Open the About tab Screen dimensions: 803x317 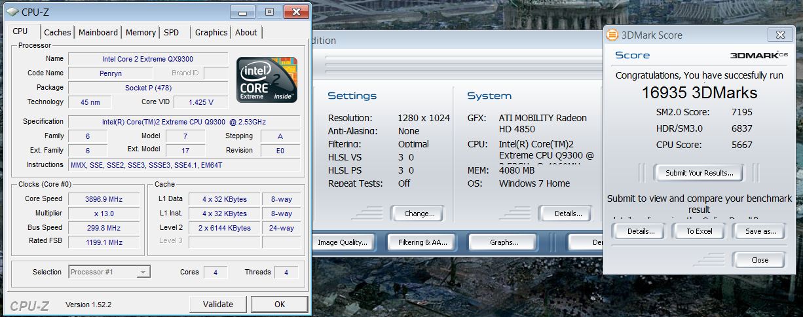(246, 33)
